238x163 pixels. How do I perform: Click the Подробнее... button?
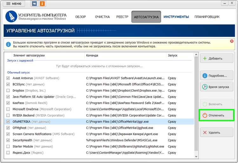click(217, 75)
